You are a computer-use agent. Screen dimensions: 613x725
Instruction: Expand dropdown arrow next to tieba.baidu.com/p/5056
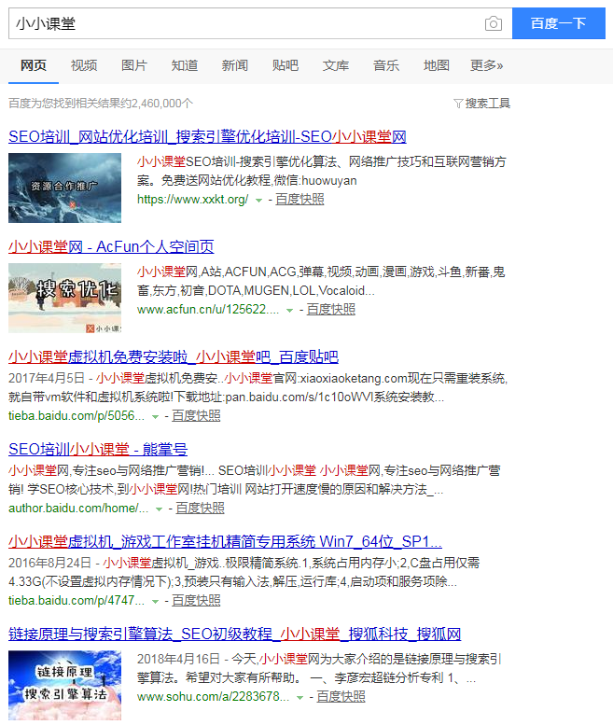(155, 416)
